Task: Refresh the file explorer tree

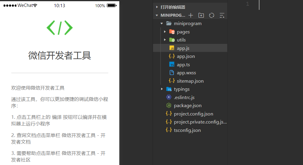Action: pyautogui.click(x=212, y=15)
